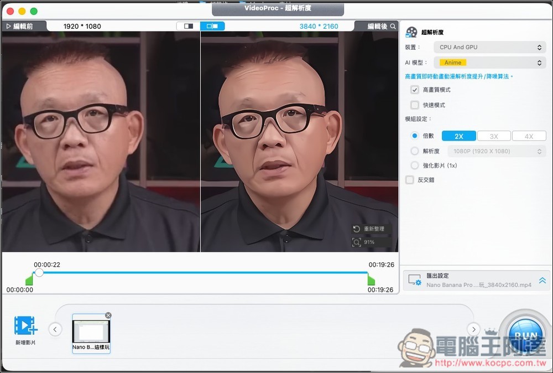Select the 解析度 radio button
The width and height of the screenshot is (553, 373).
click(414, 151)
